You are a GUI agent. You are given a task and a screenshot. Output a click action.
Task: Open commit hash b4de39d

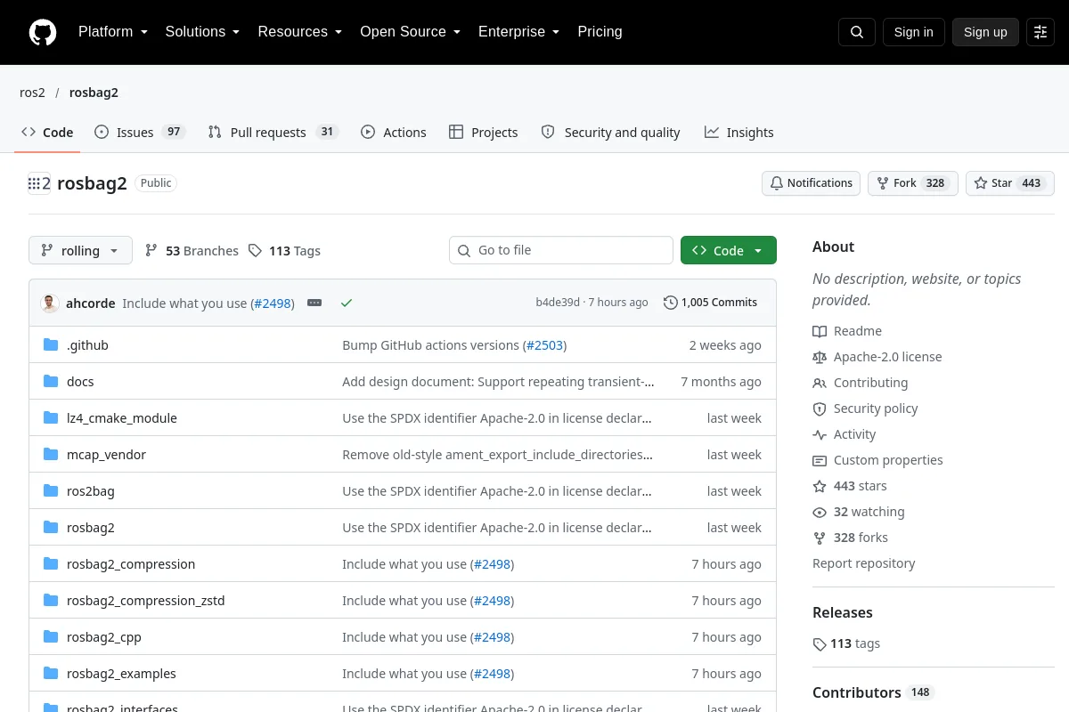[558, 303]
